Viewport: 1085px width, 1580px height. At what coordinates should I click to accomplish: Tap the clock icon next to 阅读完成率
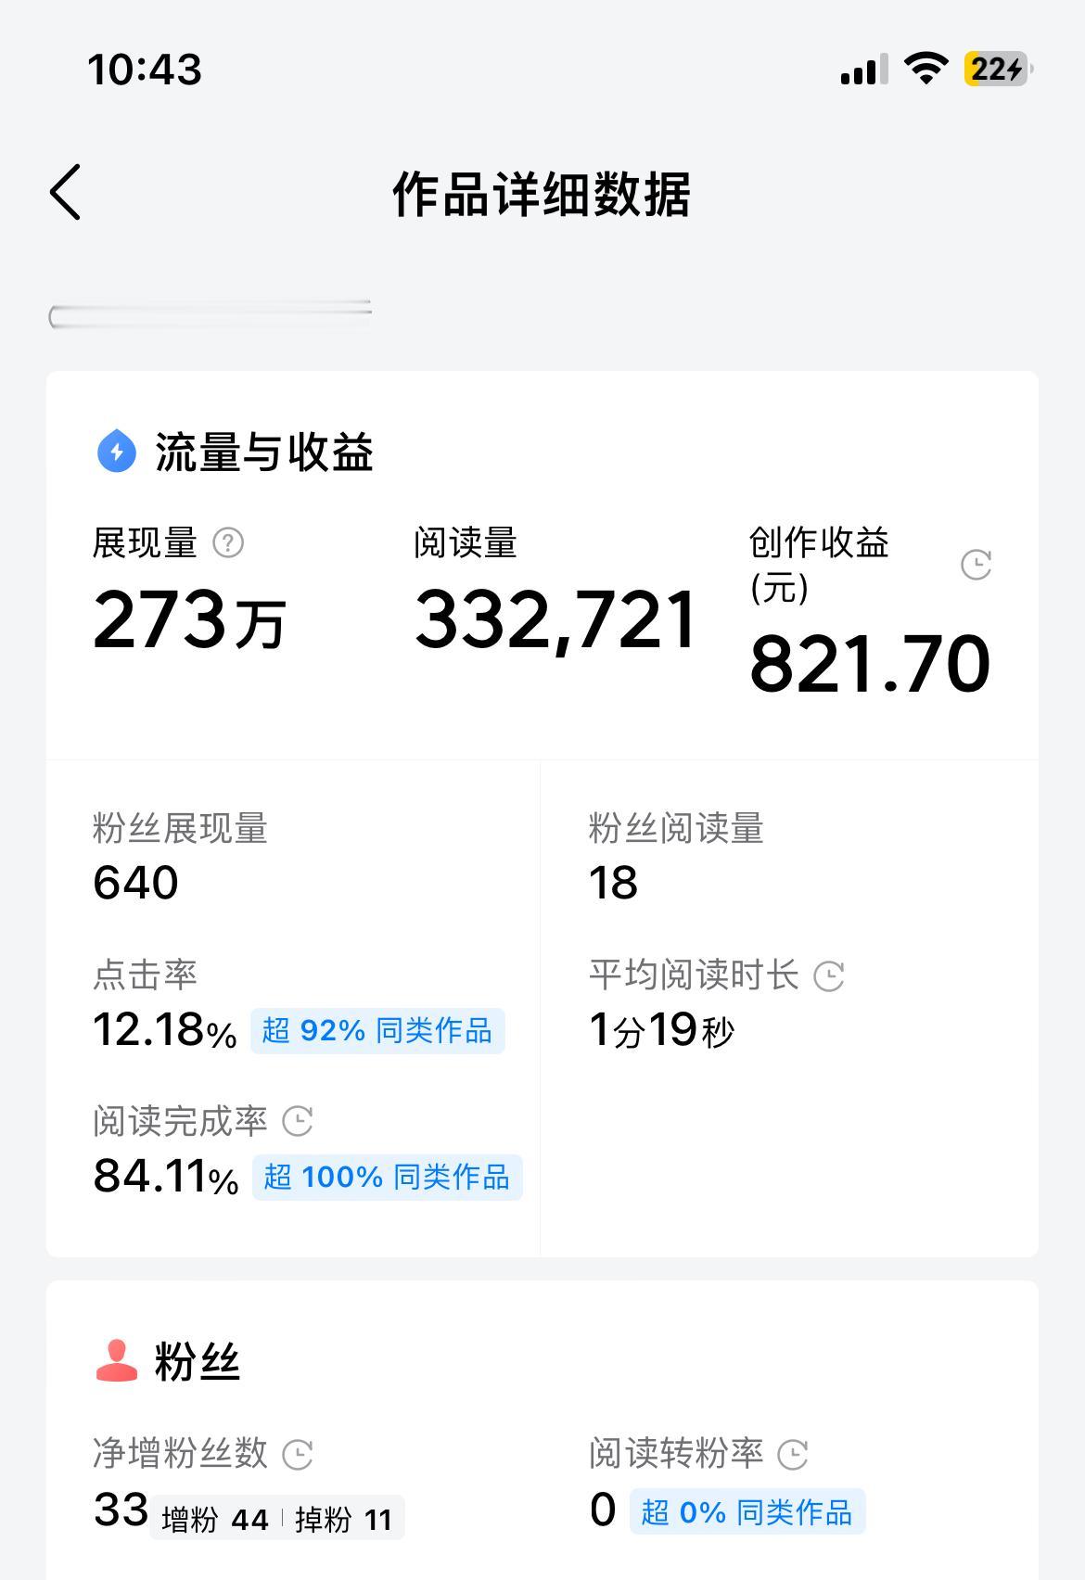(x=297, y=1121)
